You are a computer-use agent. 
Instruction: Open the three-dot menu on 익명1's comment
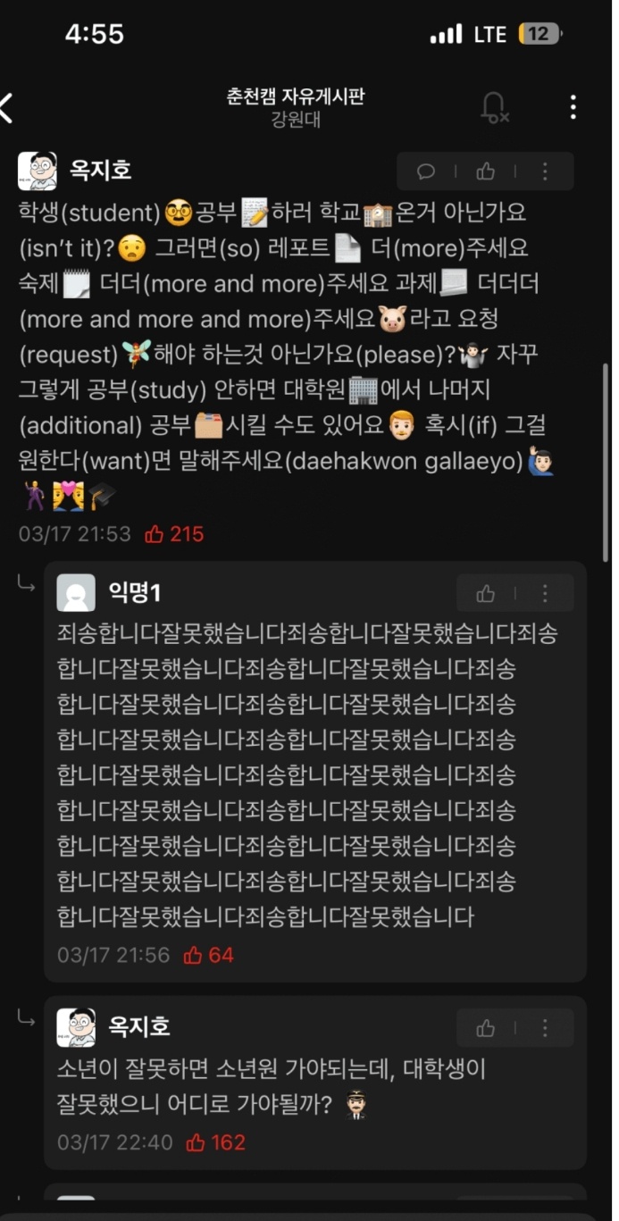pyautogui.click(x=544, y=593)
